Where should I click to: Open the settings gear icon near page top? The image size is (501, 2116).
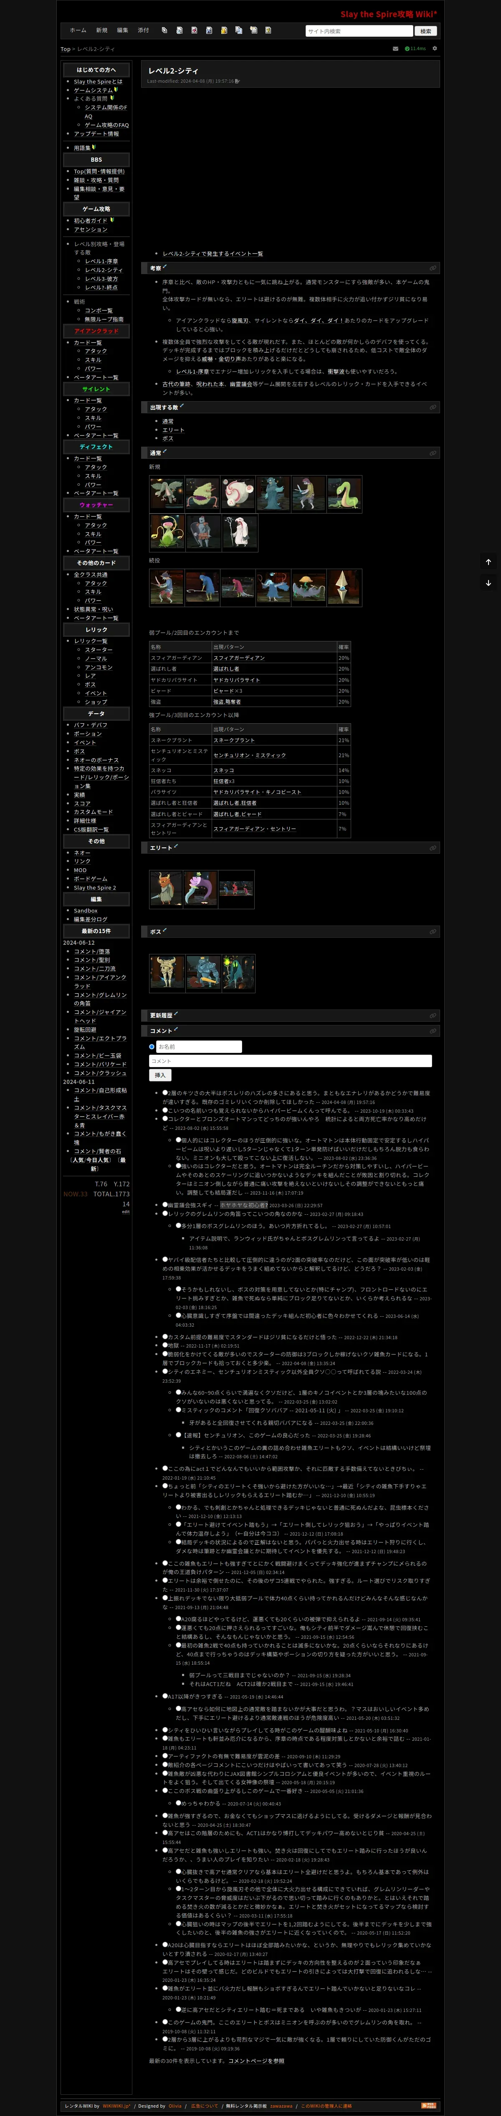[x=435, y=48]
